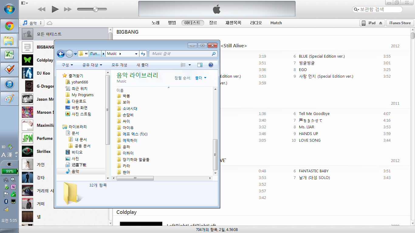This screenshot has height=233, width=415.
Task: Select the 아티스트 tab
Action: click(193, 23)
